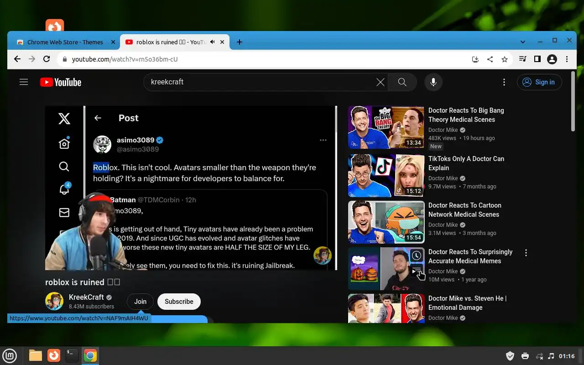Screen dimensions: 584x365
Task: Select Chrome window in taskbar
Action: pos(90,355)
